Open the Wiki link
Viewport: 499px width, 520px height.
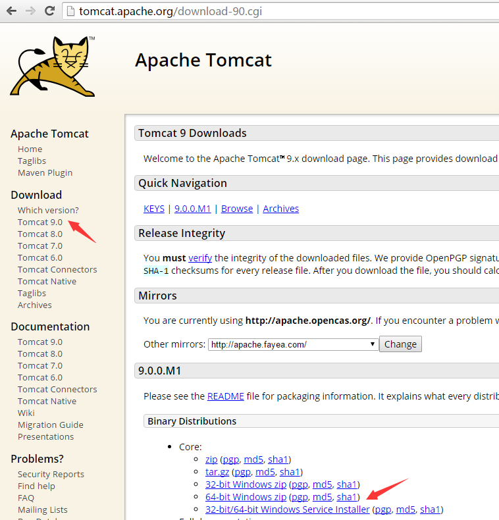(26, 413)
